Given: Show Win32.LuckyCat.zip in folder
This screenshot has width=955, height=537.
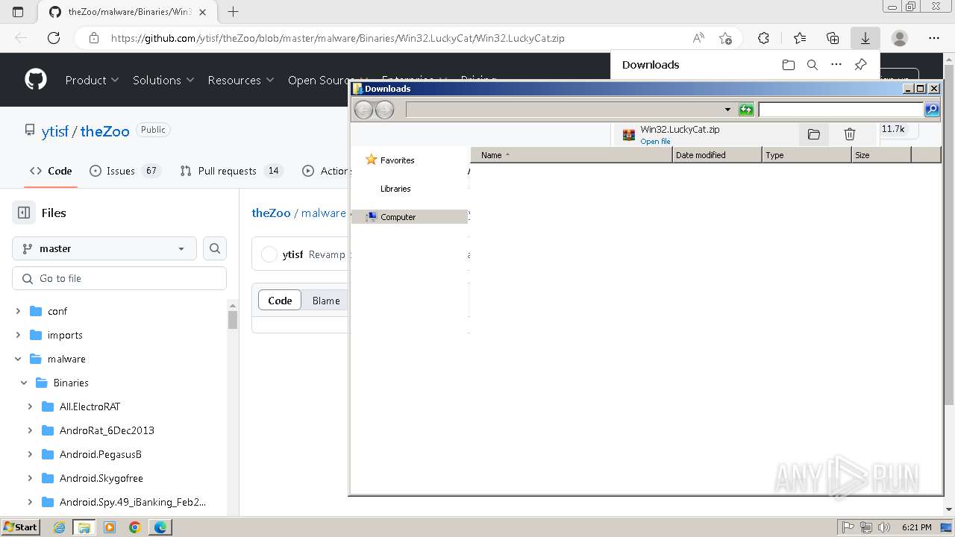Looking at the screenshot, I should [x=813, y=134].
